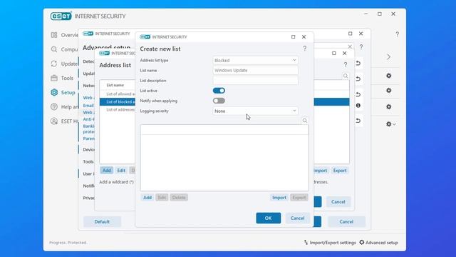The height and width of the screenshot is (257, 456).
Task: Open help in Address list window
Action: pos(345,65)
